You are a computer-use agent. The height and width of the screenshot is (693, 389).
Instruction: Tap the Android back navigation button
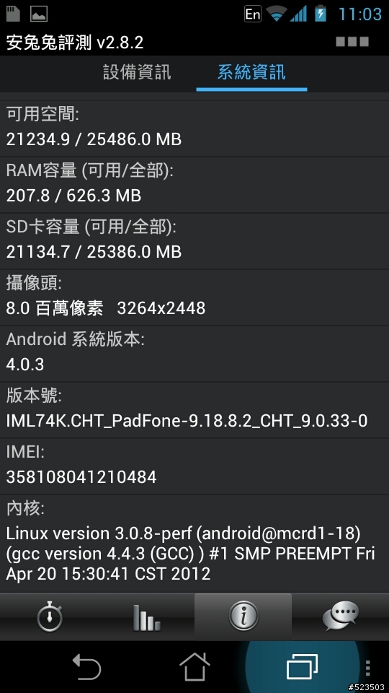click(x=87, y=666)
